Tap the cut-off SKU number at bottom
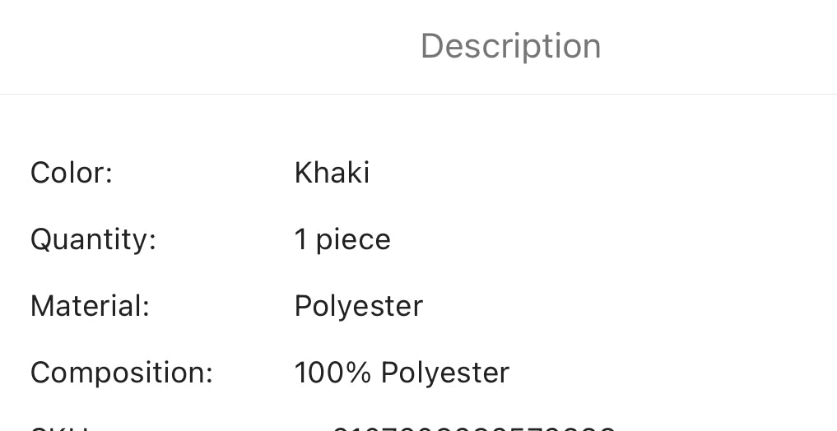Screen dimensions: 837x431 point(474,429)
